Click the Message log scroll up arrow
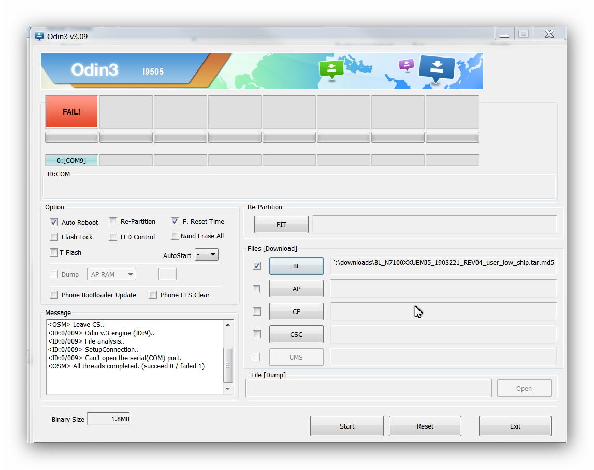The width and height of the screenshot is (594, 470). 228,325
